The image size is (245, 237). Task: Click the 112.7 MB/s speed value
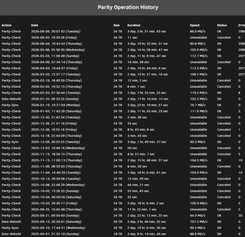click(199, 56)
